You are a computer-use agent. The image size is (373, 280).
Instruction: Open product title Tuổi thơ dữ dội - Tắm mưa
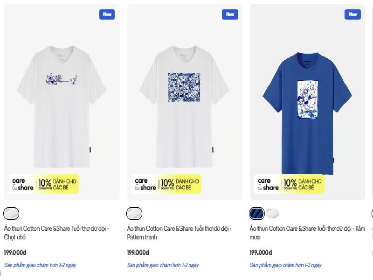(307, 233)
